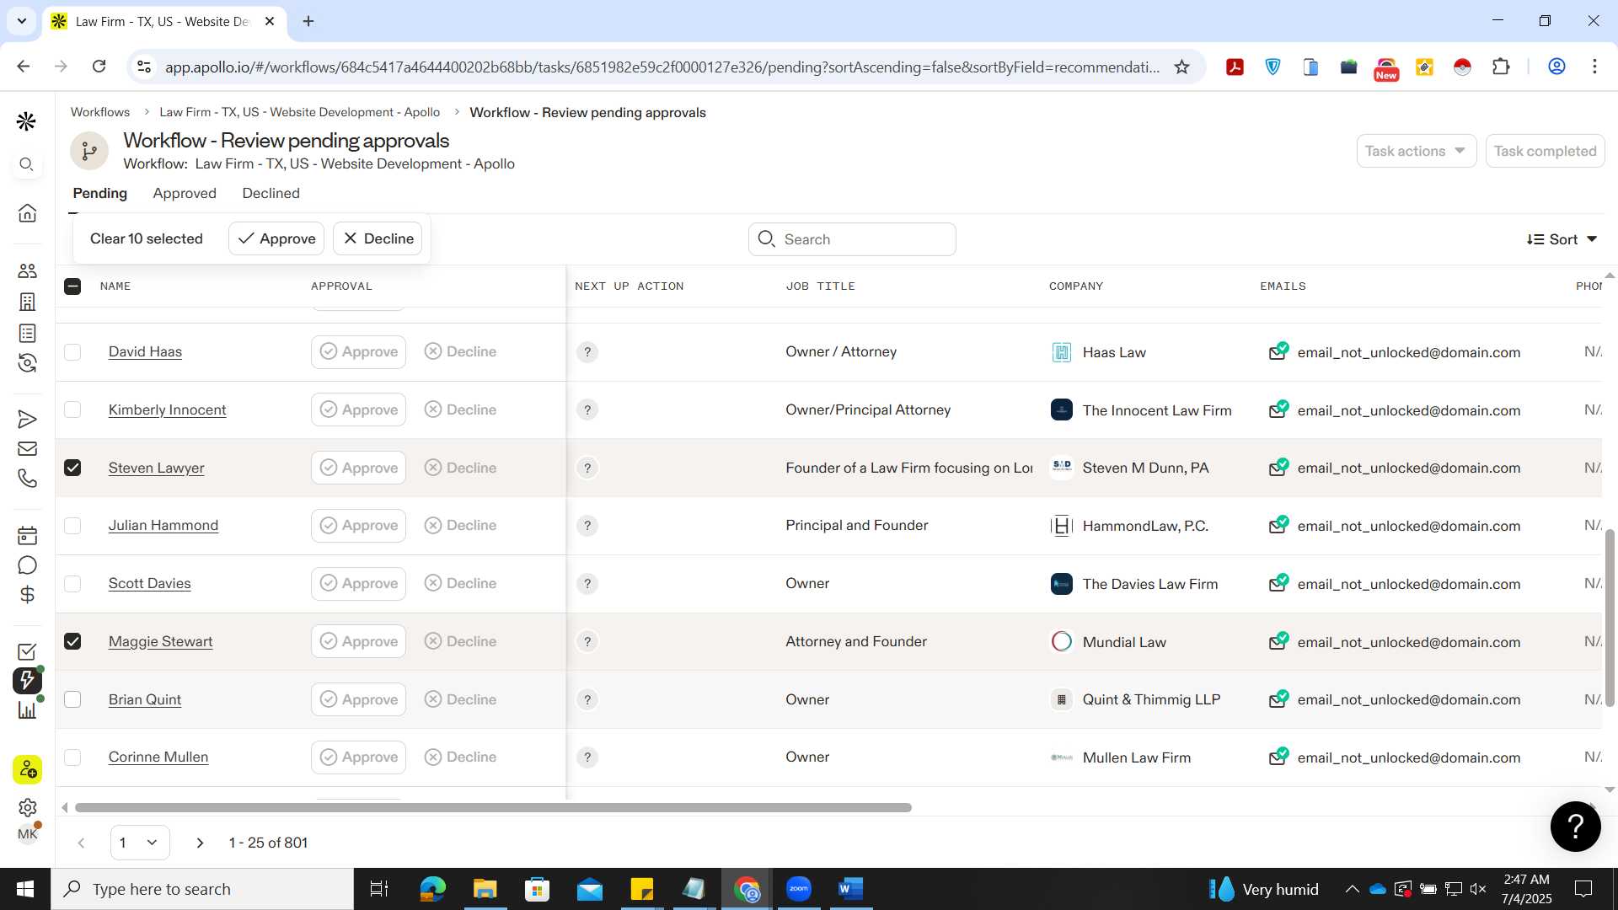Viewport: 1618px width, 910px height.
Task: Open the Lists icon in sidebar
Action: tap(27, 333)
